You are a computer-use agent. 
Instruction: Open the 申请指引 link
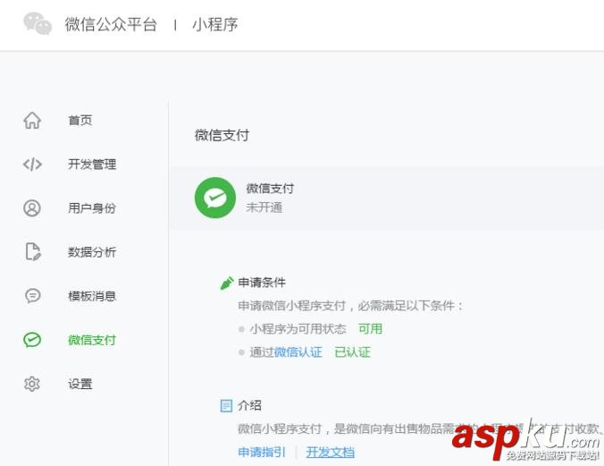click(262, 452)
